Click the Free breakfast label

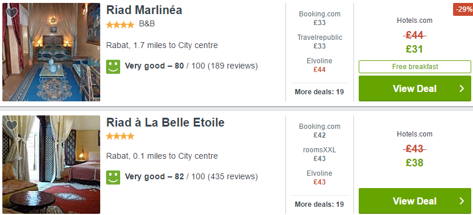pyautogui.click(x=415, y=67)
